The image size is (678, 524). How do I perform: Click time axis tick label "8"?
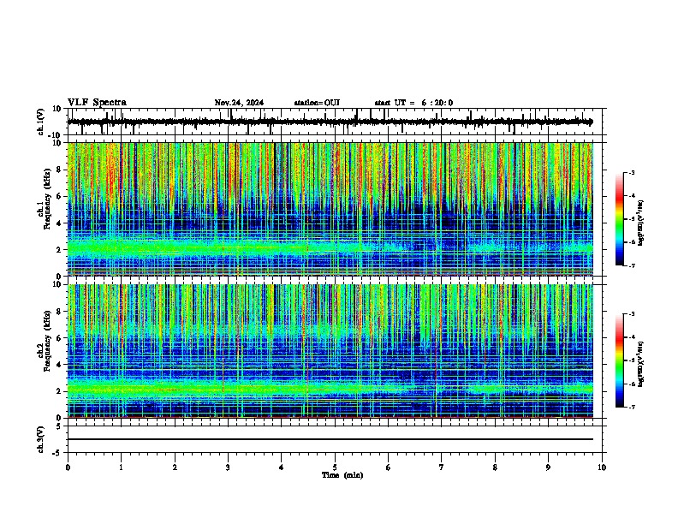click(495, 467)
